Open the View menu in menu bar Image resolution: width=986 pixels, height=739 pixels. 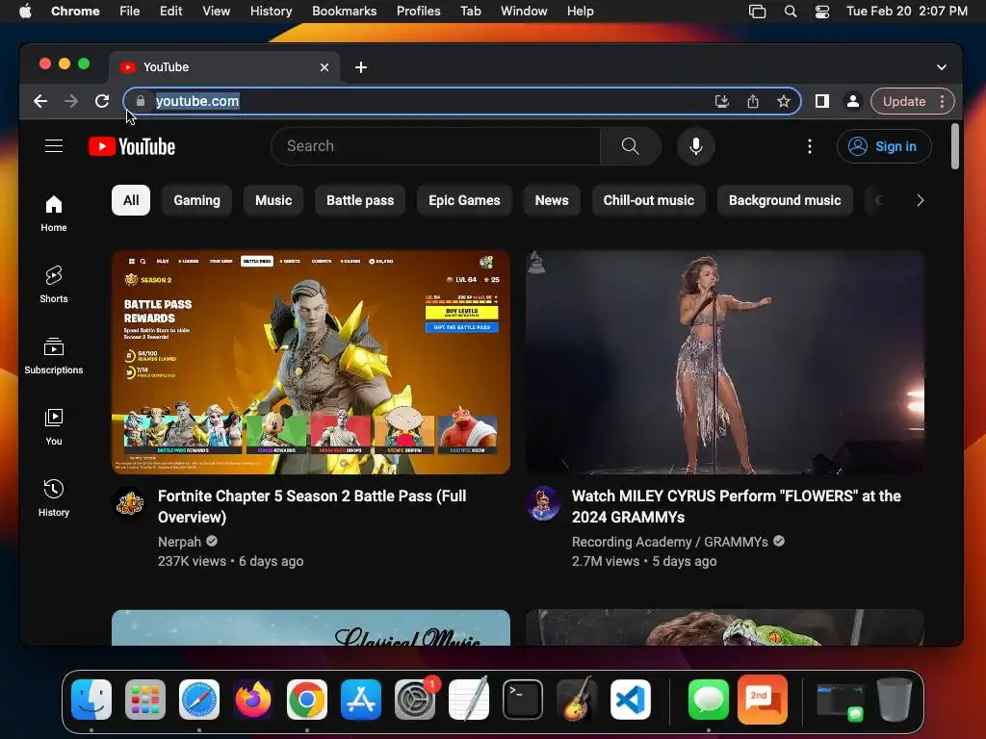point(216,12)
